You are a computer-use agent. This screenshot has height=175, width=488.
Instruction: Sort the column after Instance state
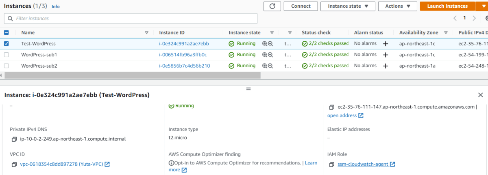pos(290,33)
